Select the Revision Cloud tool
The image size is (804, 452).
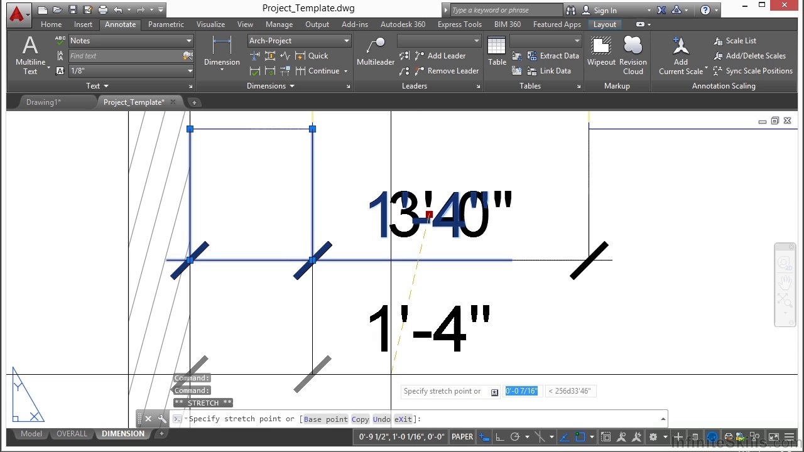[633, 56]
